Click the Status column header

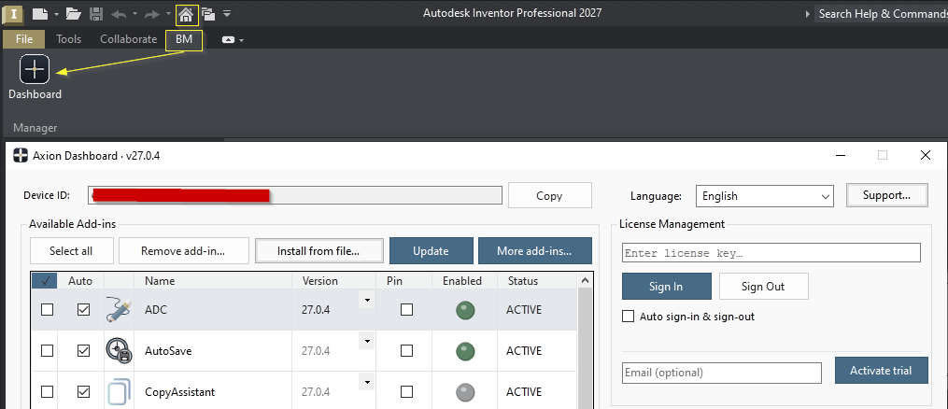tap(523, 281)
